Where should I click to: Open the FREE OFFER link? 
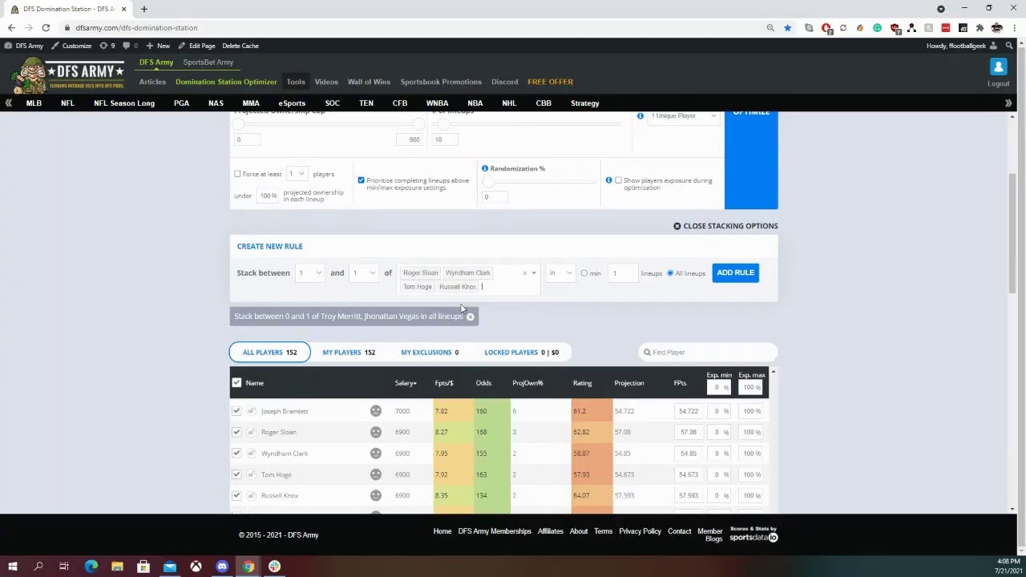[550, 82]
